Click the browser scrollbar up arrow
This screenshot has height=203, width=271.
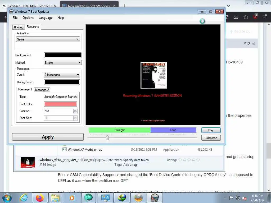coord(269,25)
